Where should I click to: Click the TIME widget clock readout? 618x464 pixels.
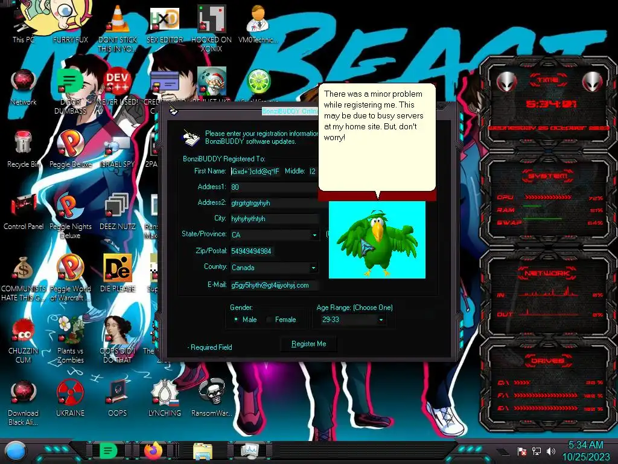click(x=551, y=104)
